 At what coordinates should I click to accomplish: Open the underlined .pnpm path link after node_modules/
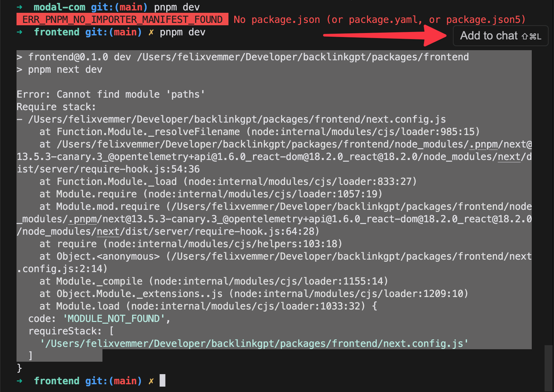484,144
